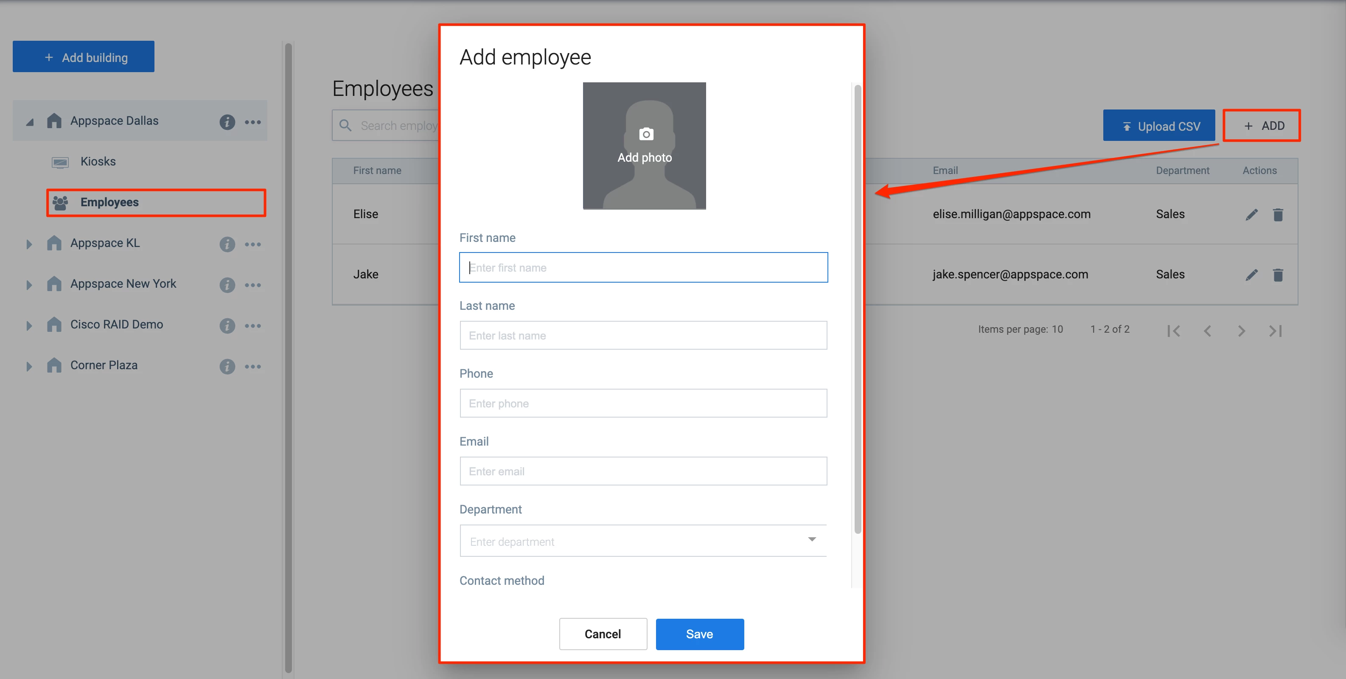Screen dimensions: 1346x679
Task: Click the info icon for Appspace Dallas
Action: click(x=227, y=122)
